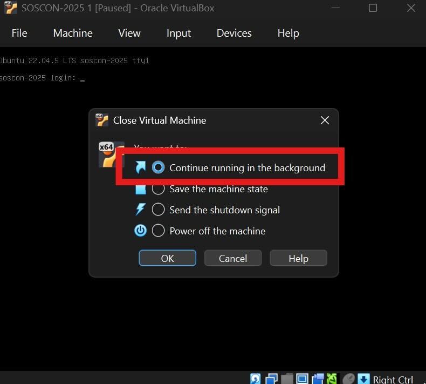Choose the Save the machine state option
426x384 pixels.
158,189
